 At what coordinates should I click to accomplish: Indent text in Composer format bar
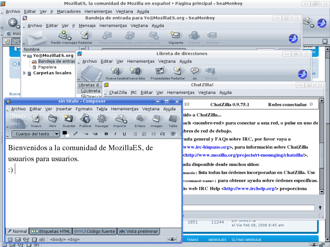[x=163, y=134]
